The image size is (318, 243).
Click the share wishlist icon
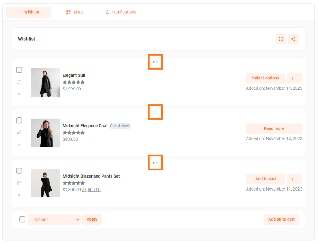pyautogui.click(x=293, y=39)
